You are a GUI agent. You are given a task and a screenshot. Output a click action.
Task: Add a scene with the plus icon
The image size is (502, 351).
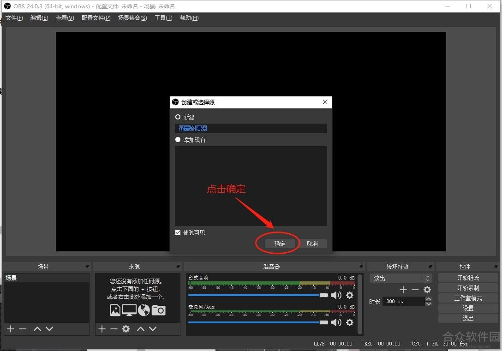pyautogui.click(x=11, y=328)
